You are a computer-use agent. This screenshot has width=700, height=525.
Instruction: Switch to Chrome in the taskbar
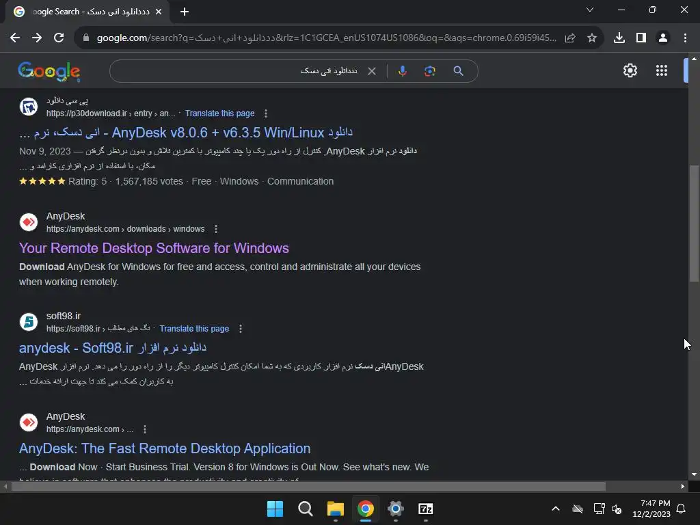[366, 509]
